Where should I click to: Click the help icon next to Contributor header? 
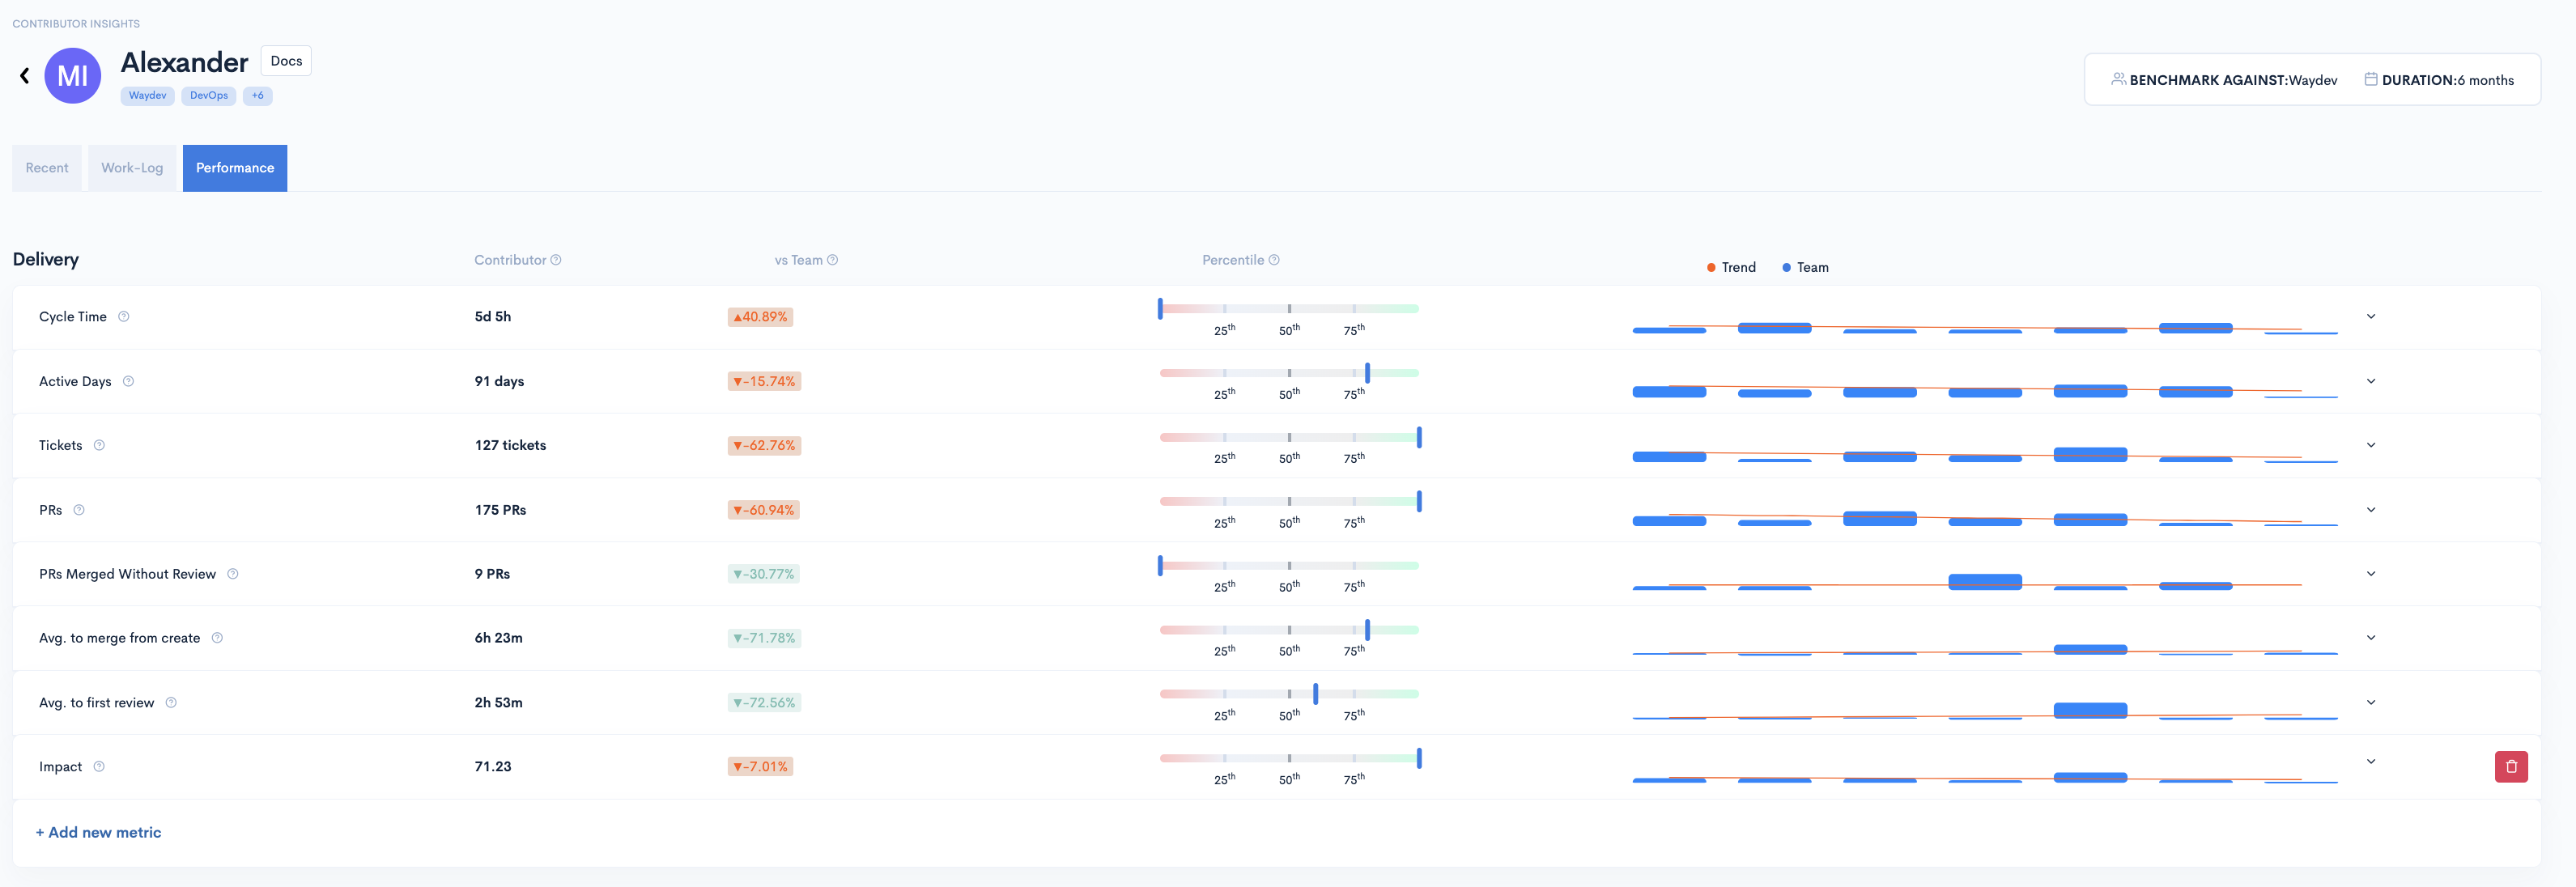coord(556,260)
